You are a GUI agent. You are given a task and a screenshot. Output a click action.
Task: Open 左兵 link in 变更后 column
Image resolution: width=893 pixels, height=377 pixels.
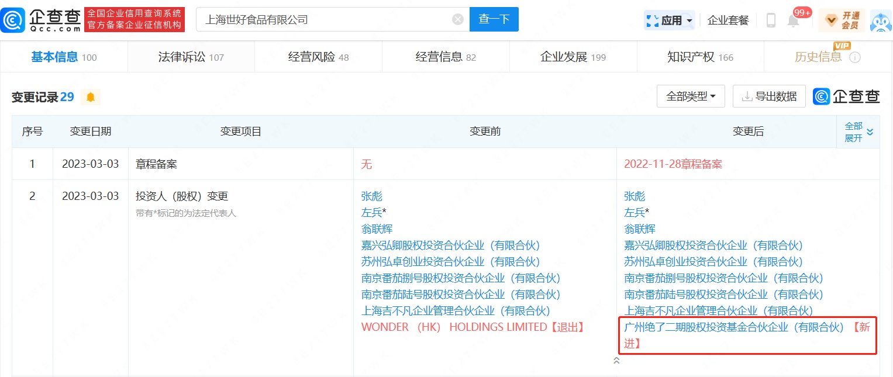pyautogui.click(x=635, y=213)
